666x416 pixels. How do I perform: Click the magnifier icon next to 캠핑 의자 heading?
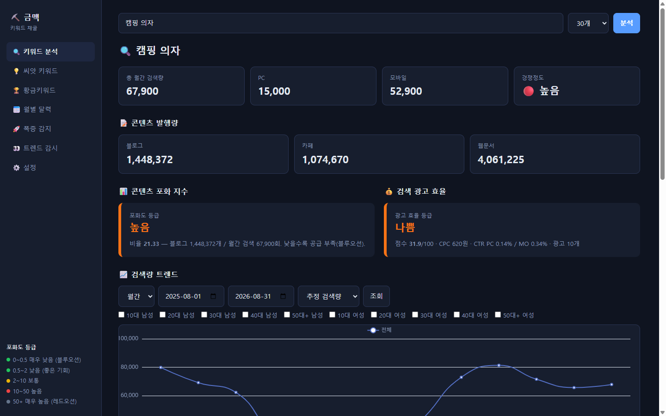(x=125, y=51)
